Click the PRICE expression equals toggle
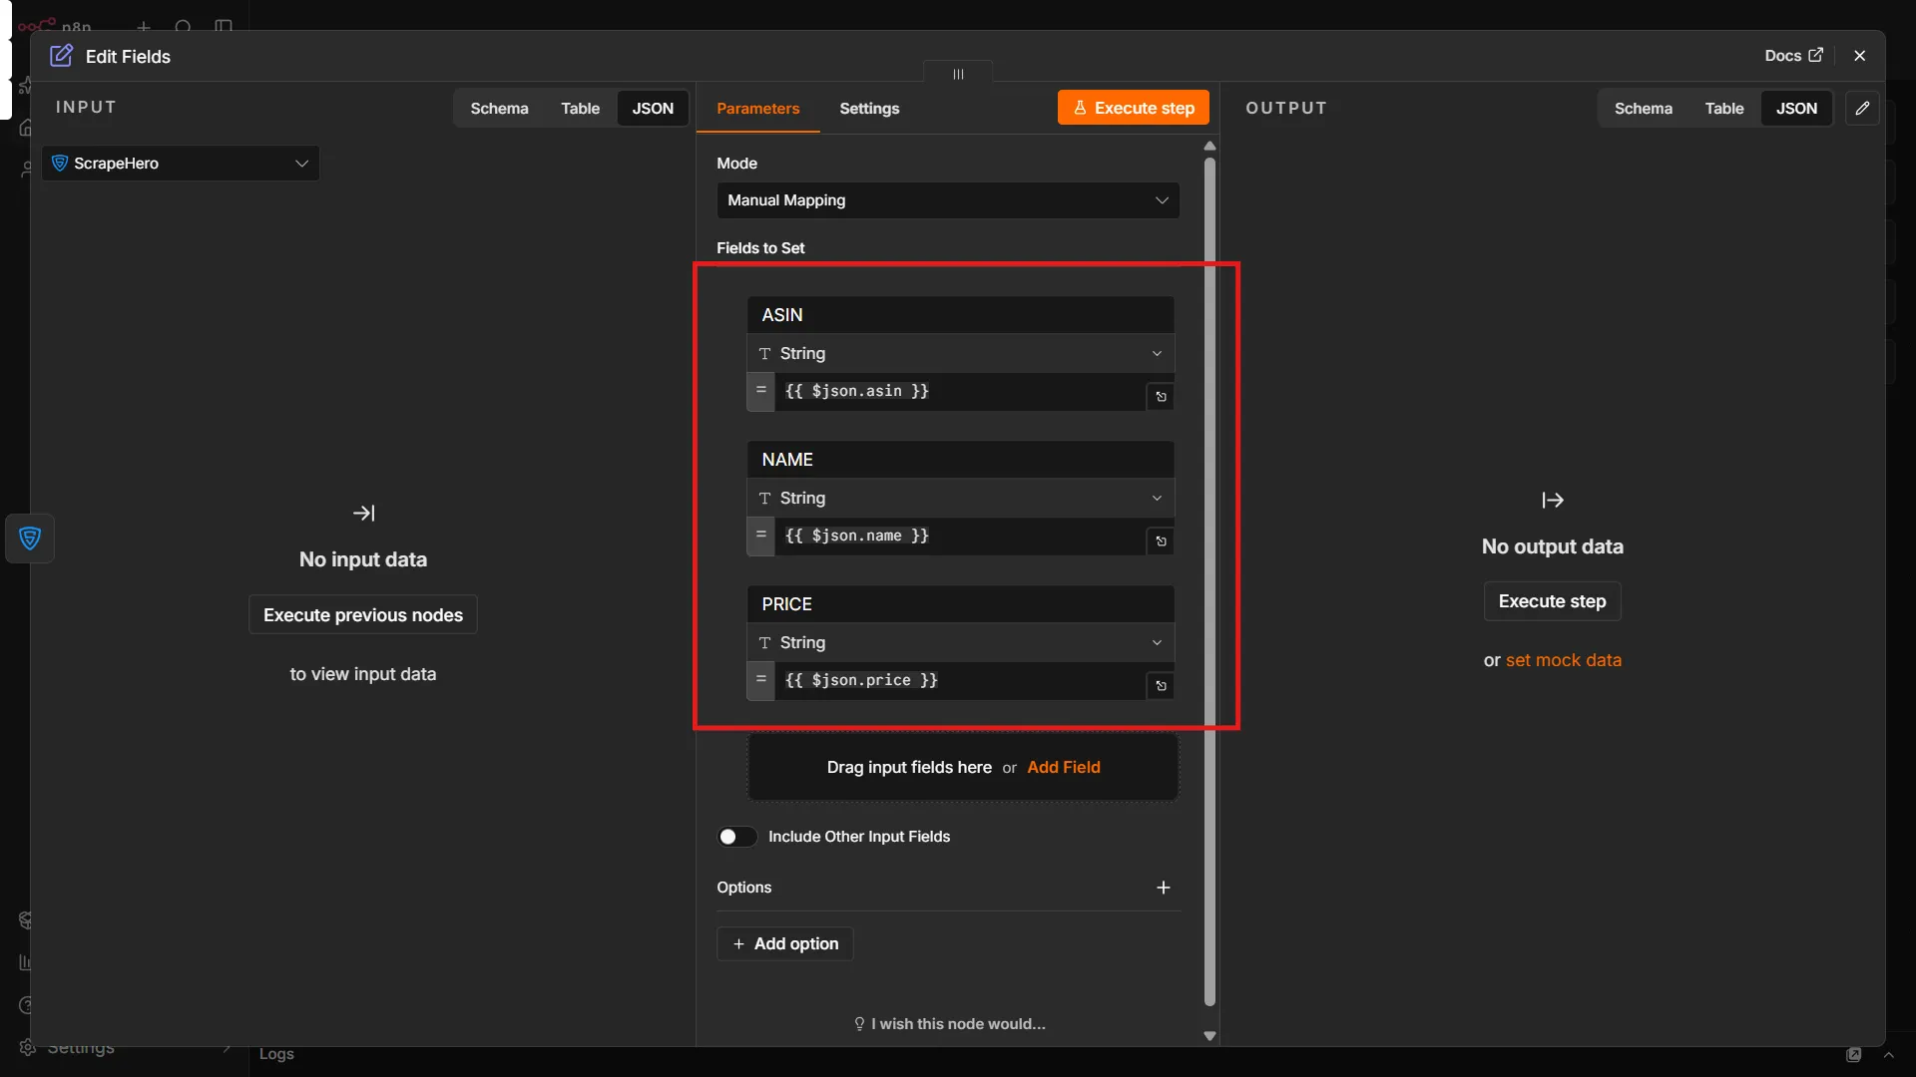This screenshot has width=1916, height=1077. pos(760,680)
